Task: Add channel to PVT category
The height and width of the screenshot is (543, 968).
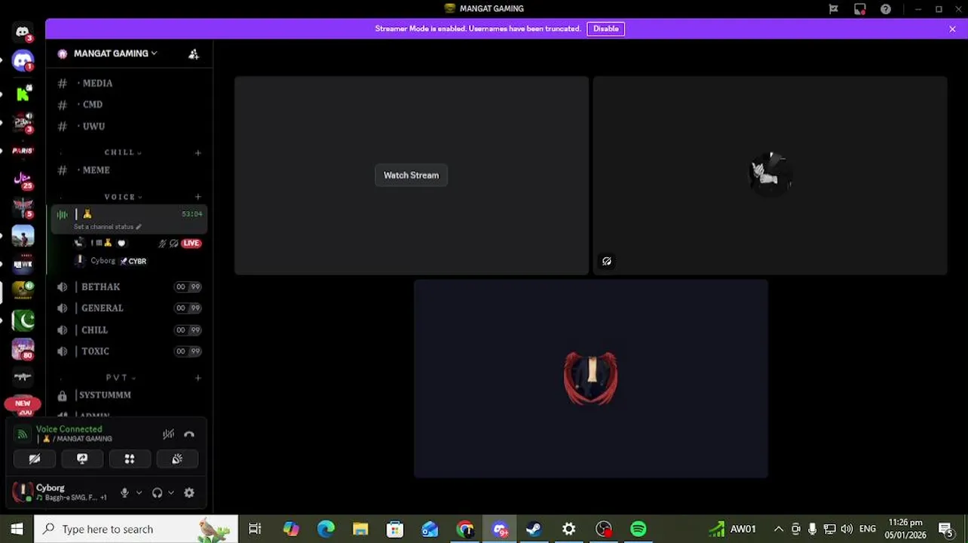Action: 198,377
